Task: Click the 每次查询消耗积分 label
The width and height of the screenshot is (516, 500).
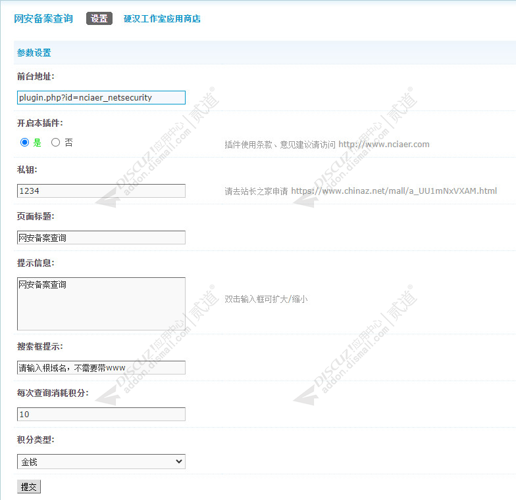Action: tap(53, 393)
